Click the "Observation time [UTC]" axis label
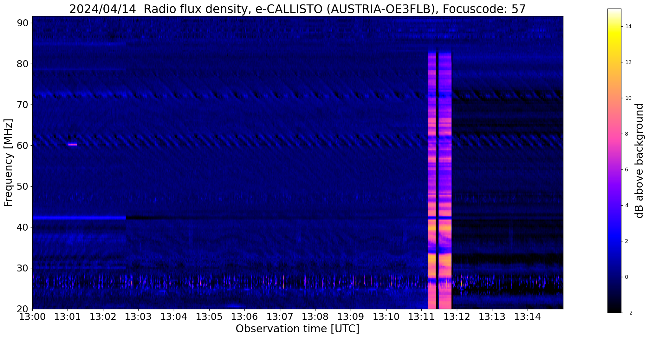Viewport: 649px width, 338px height. [297, 329]
